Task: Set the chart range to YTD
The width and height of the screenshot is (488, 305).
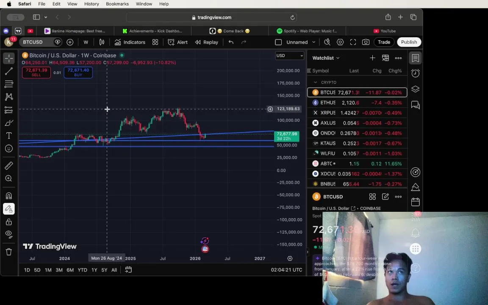Action: 82,270
